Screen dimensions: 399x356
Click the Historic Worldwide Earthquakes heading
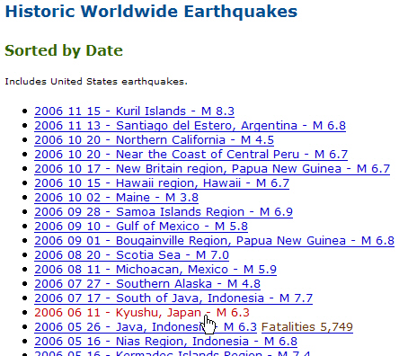151,12
